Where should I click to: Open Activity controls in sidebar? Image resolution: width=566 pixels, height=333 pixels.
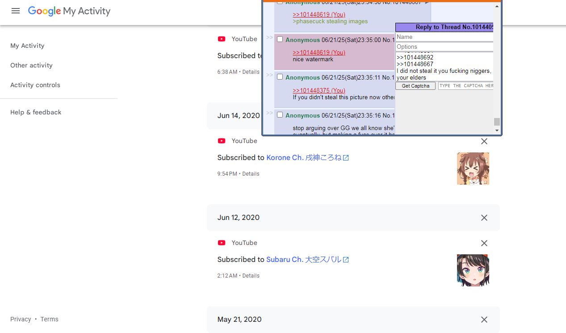tap(35, 85)
